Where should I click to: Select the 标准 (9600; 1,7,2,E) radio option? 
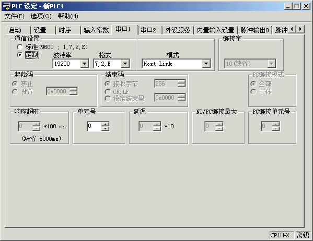[20, 47]
